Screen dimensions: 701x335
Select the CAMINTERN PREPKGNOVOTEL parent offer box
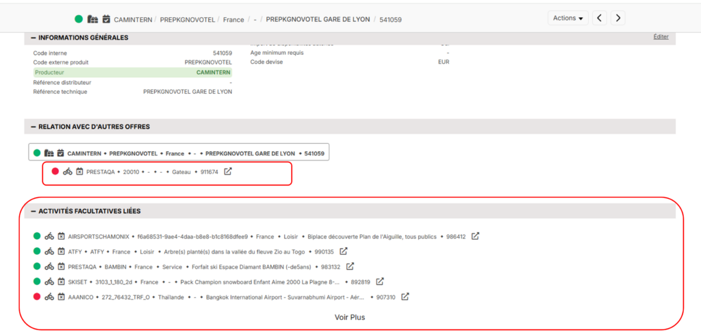[x=179, y=153]
